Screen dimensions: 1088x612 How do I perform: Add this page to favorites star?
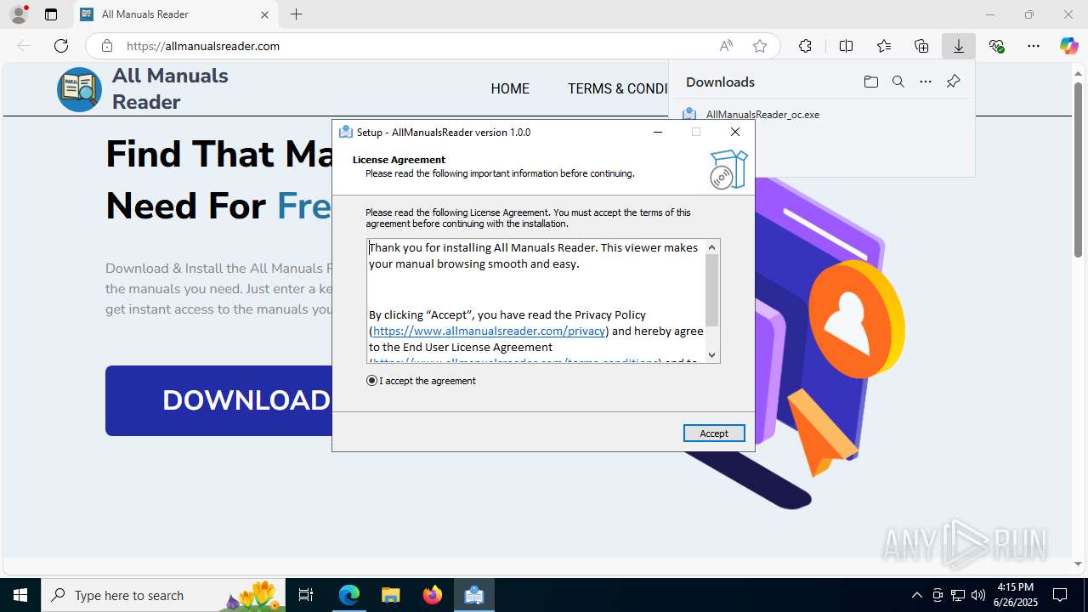pos(760,46)
